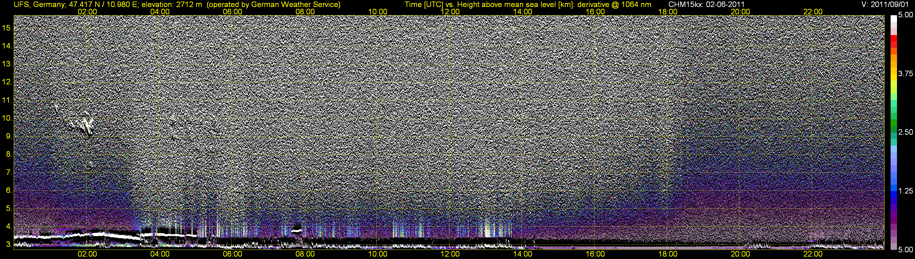Click the station title 'UFS, Germany' text
Viewport: 915px width, 259px height.
pyautogui.click(x=39, y=5)
